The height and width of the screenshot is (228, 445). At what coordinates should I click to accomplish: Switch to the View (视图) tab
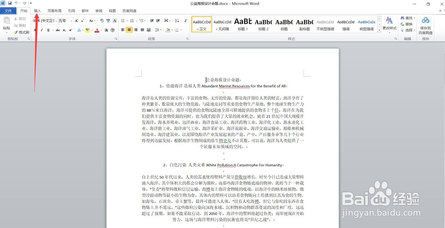coord(112,11)
